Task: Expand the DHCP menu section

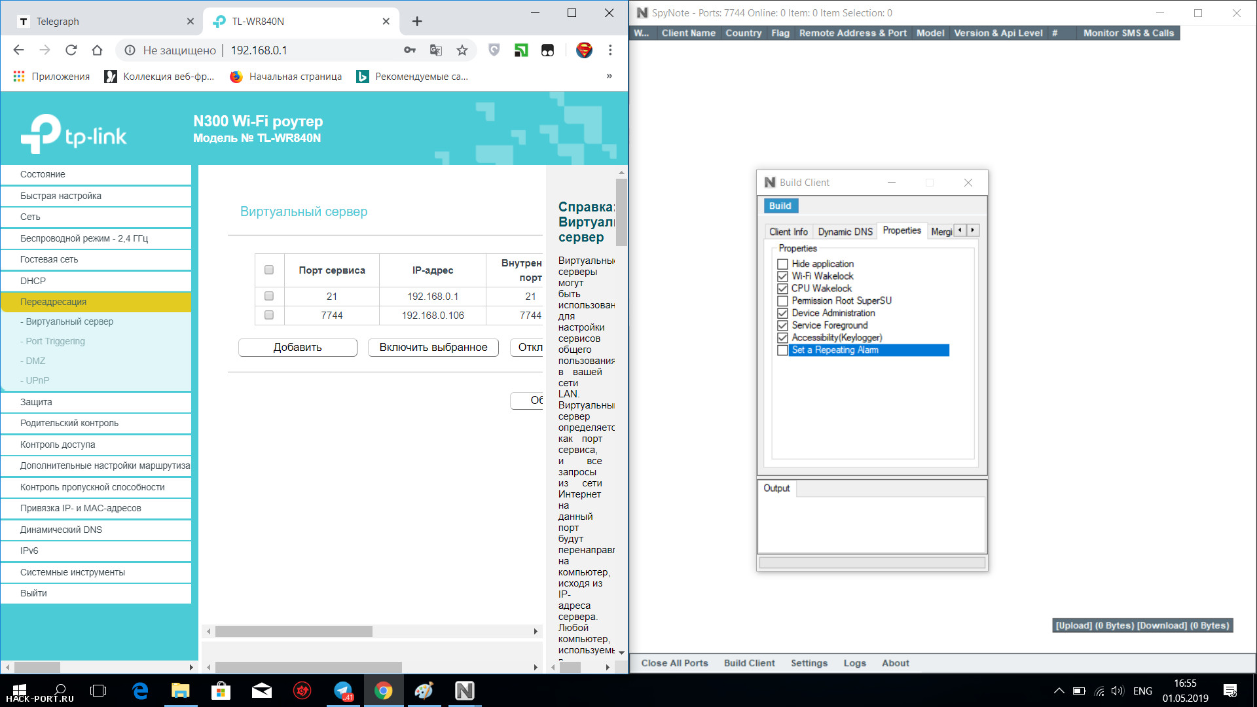Action: [x=96, y=281]
